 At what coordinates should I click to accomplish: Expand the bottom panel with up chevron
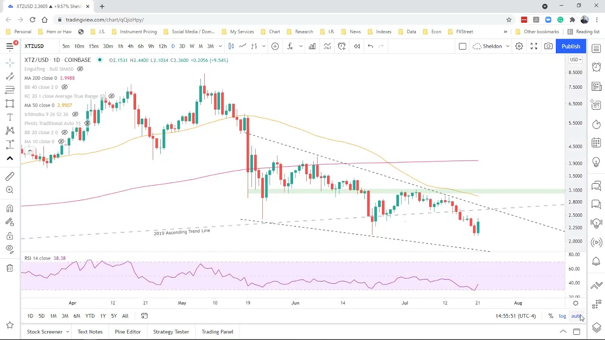click(563, 331)
